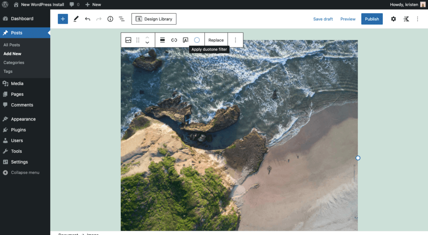Screen dimensions: 428x235
Task: Open the Design Library
Action: (154, 19)
